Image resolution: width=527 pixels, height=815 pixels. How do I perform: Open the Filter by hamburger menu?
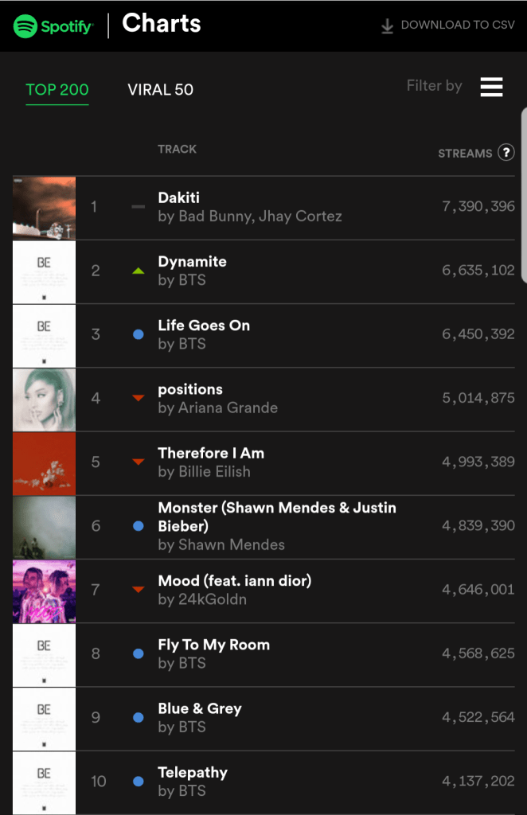(491, 87)
